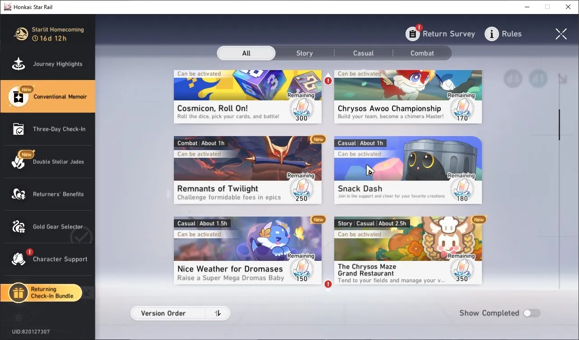Open Returners' Benefits icon
Viewport: 579px width, 340px height.
[19, 194]
